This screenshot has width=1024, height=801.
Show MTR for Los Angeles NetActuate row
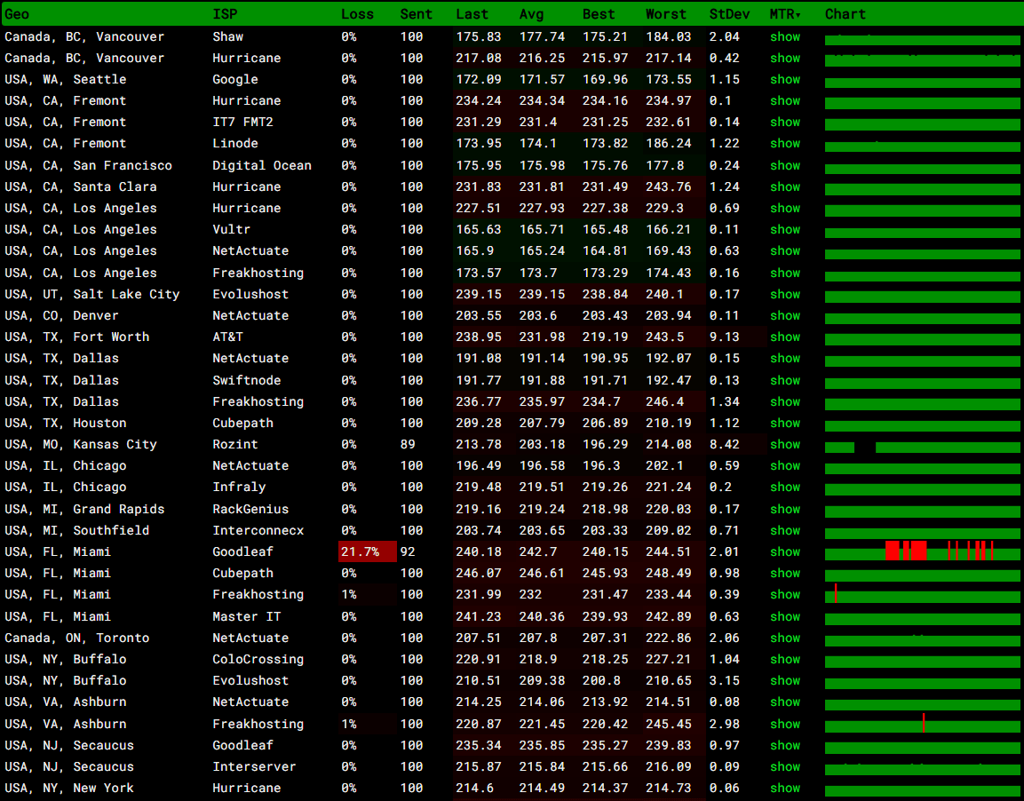(x=785, y=251)
